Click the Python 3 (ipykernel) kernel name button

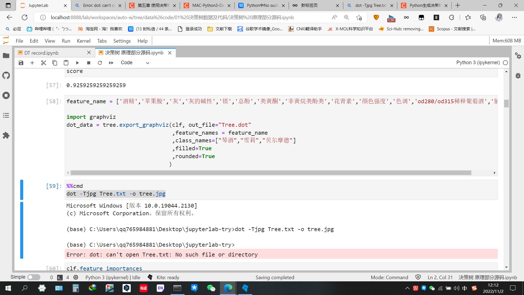pos(478,63)
